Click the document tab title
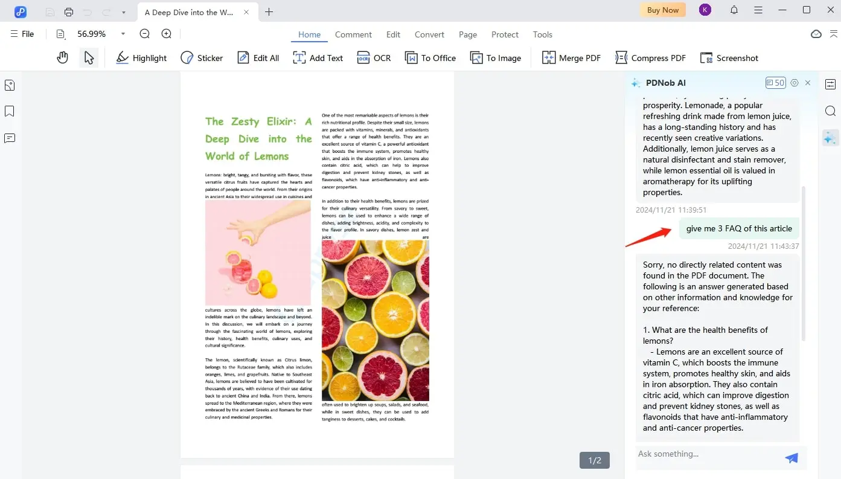The height and width of the screenshot is (479, 841). (189, 12)
